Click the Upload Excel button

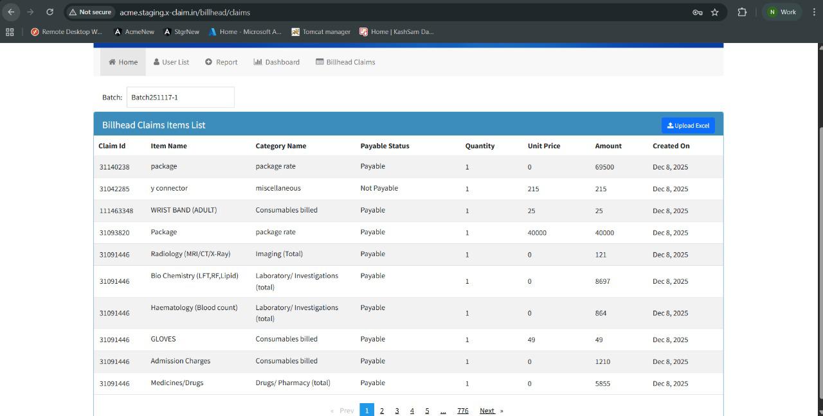688,125
